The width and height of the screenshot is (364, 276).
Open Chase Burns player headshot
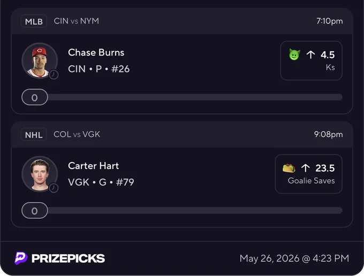point(40,60)
